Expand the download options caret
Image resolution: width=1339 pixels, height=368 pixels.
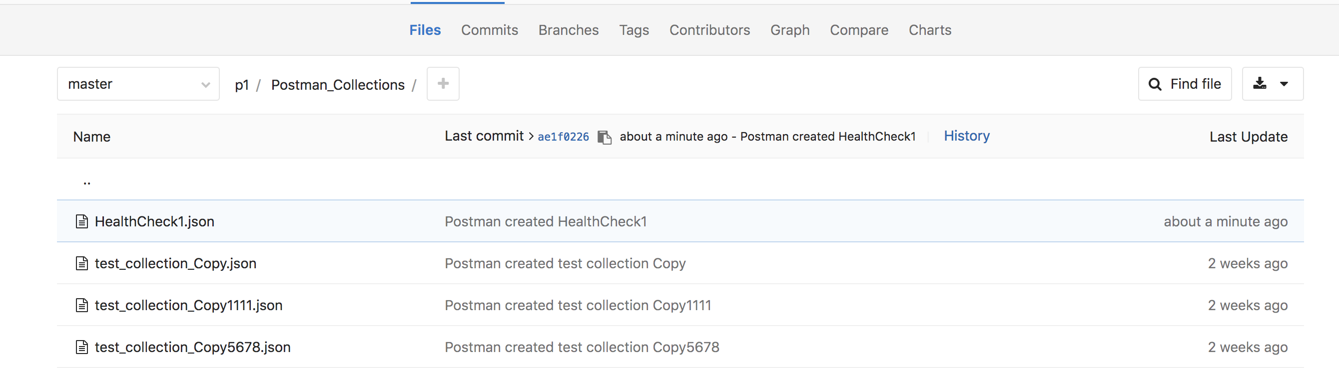(x=1284, y=84)
